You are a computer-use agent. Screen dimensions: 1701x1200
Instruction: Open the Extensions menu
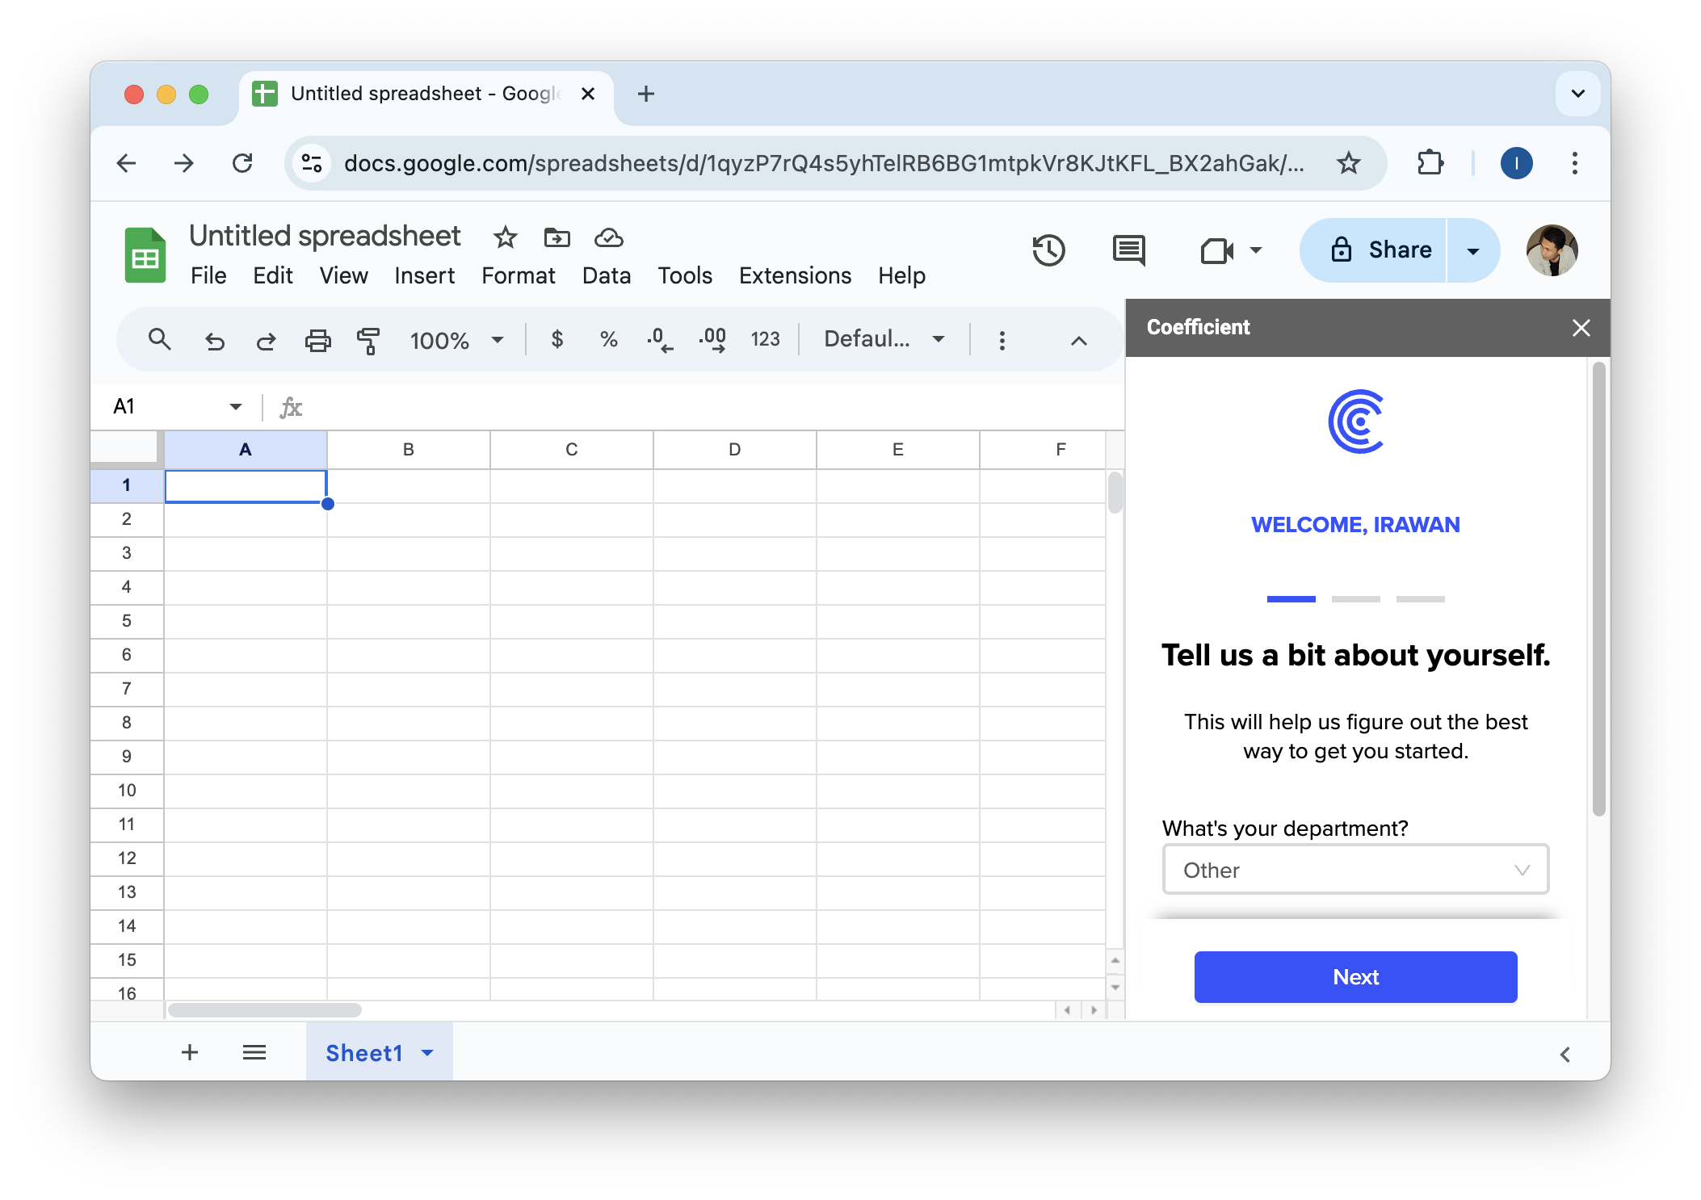point(795,275)
